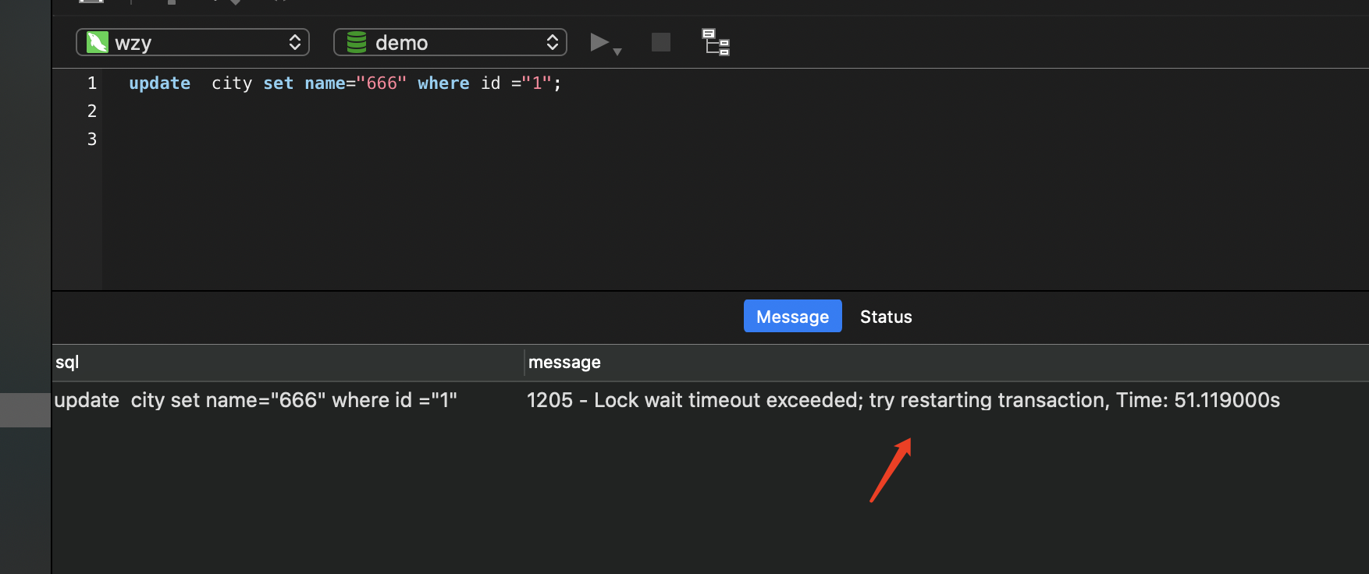Image resolution: width=1369 pixels, height=574 pixels.
Task: Click the stop execution square
Action: 661,42
